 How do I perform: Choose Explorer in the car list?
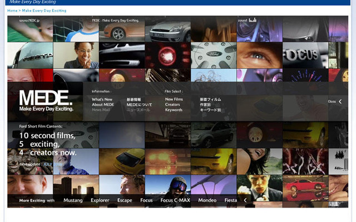tap(100, 200)
